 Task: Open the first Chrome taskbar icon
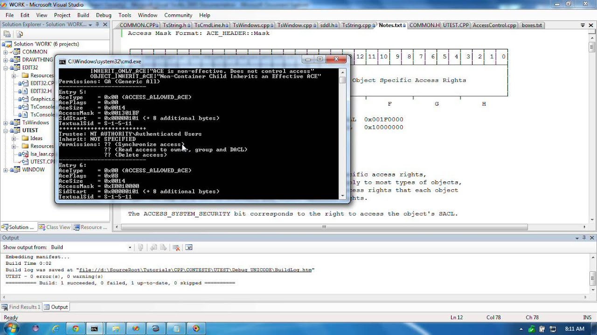point(76,328)
